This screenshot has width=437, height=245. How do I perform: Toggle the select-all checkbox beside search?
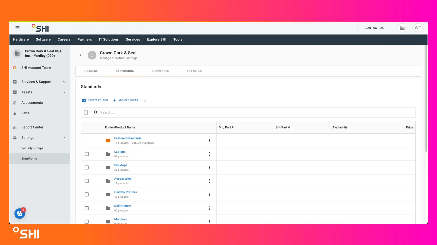86,112
